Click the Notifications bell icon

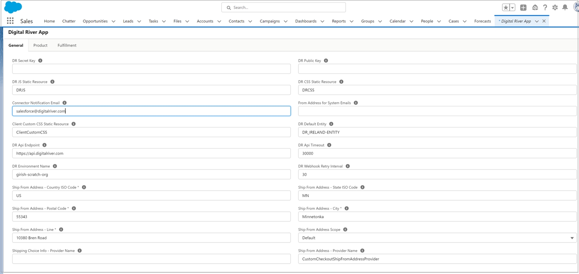[x=565, y=8]
